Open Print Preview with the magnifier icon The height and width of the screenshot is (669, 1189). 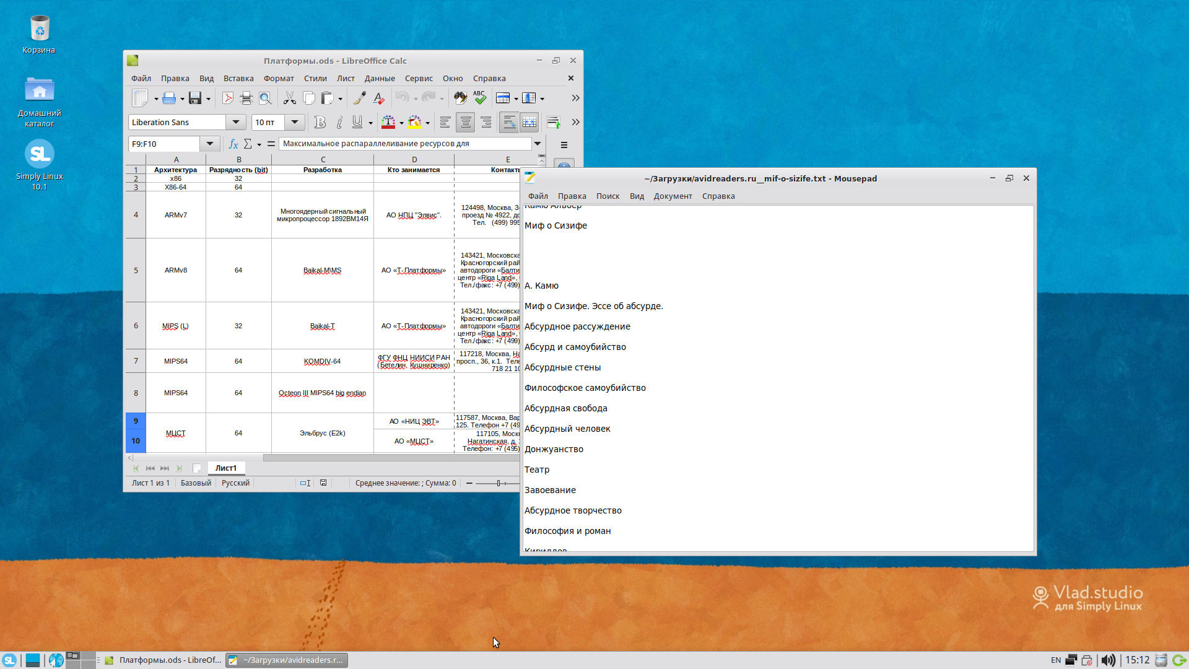pos(265,98)
